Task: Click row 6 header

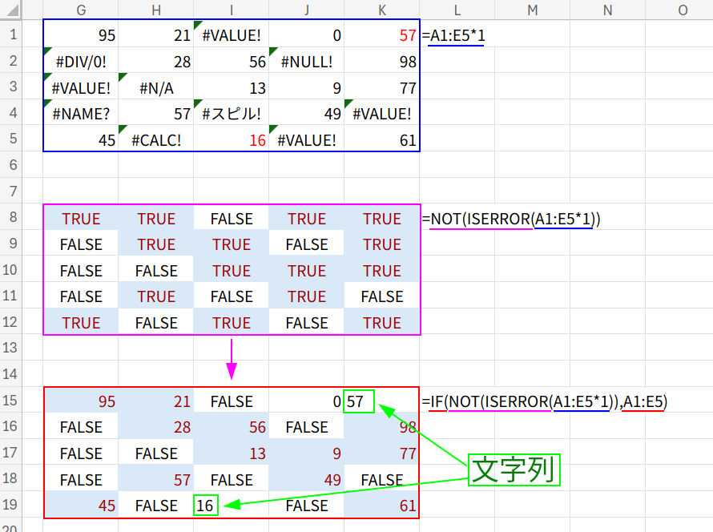Action: pyautogui.click(x=14, y=165)
